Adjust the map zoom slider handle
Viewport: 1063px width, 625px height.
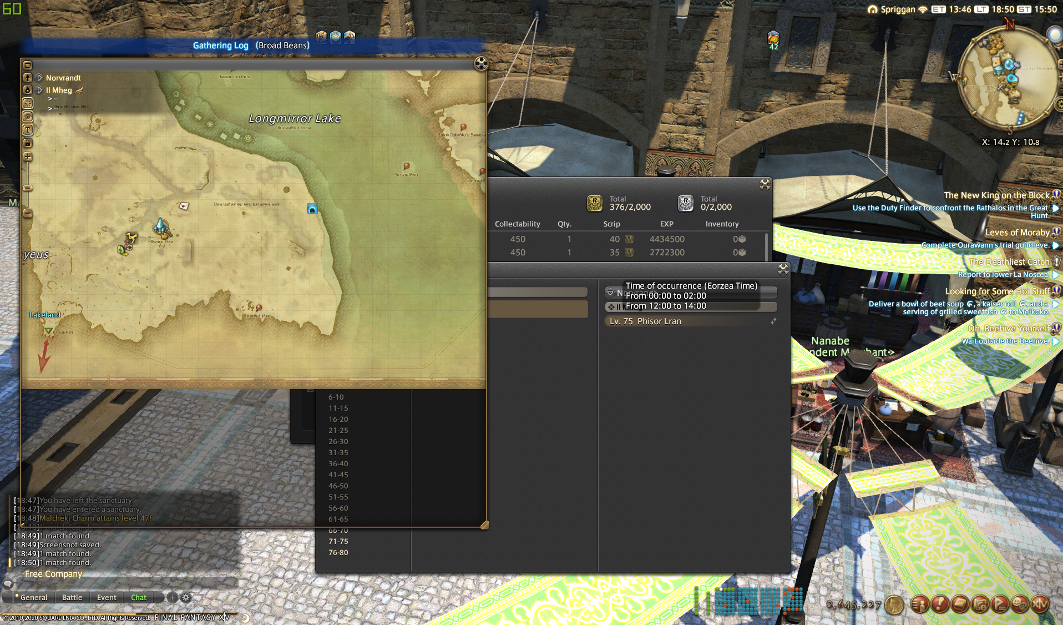point(28,188)
